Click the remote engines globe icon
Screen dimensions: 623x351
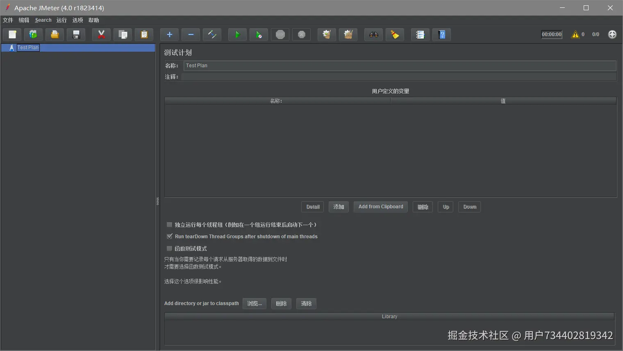612,34
